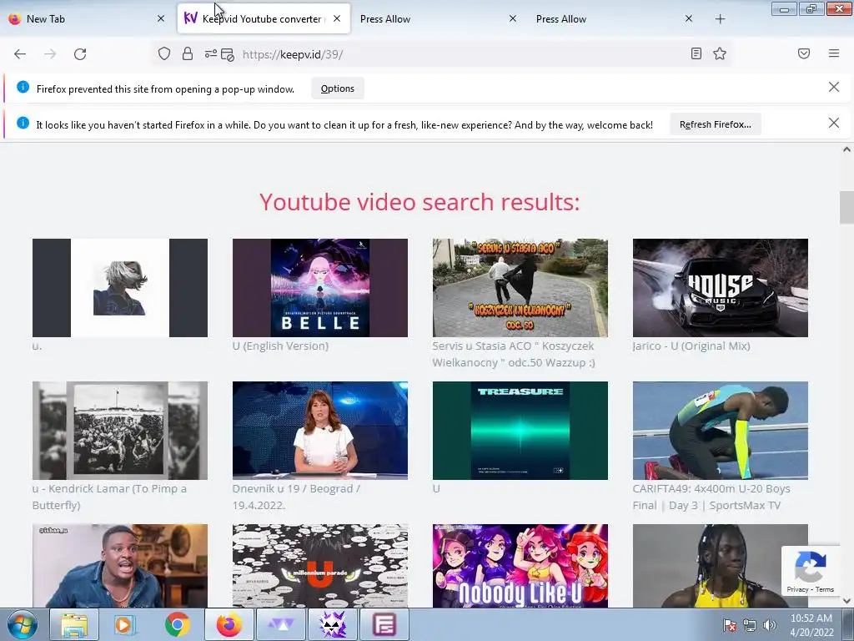
Task: Open the purple cat-face taskbar app
Action: 332,624
